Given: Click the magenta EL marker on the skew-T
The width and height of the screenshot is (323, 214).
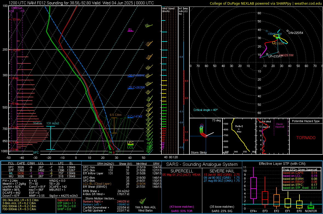Looking at the screenshot, I should 130,30.
